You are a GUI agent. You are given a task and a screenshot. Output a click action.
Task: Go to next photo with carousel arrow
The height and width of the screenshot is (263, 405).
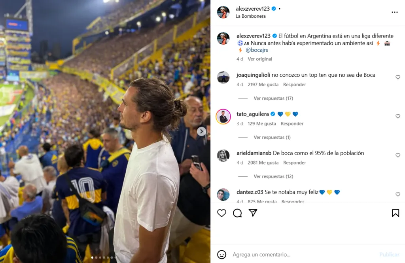[x=202, y=131]
